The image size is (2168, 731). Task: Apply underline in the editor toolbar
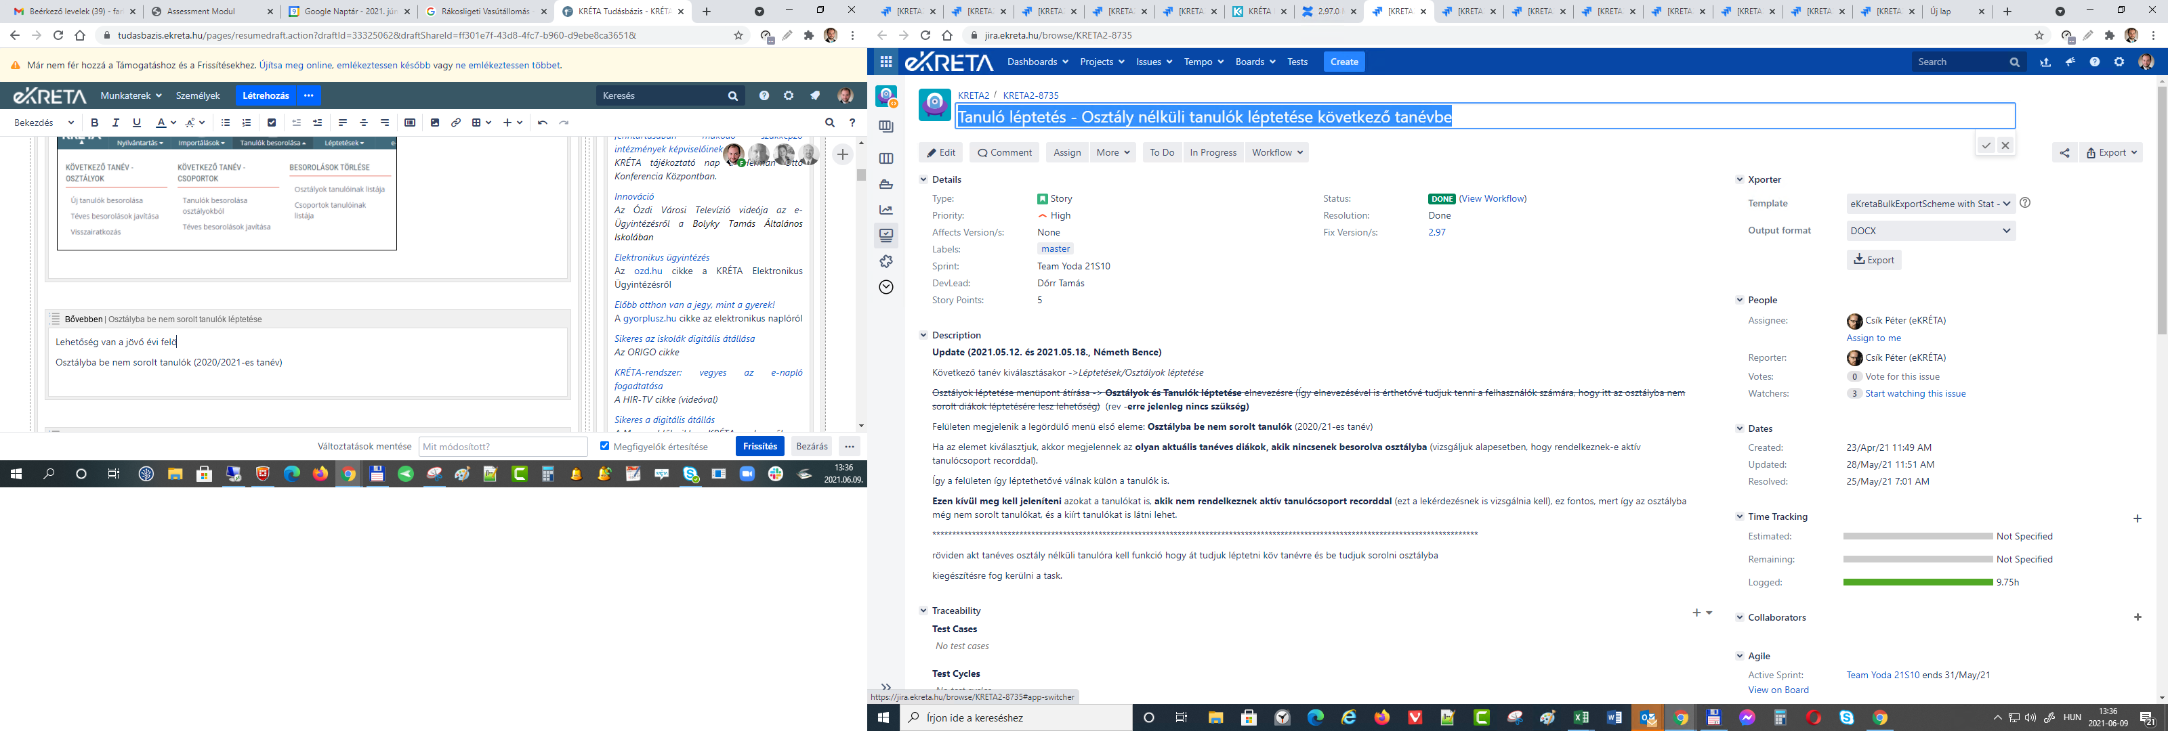click(137, 123)
